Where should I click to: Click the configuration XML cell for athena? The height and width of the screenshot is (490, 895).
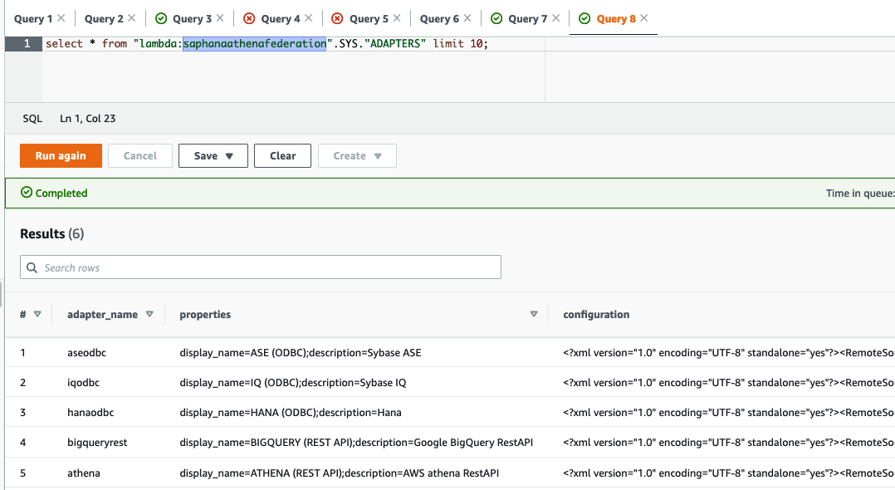click(x=728, y=473)
